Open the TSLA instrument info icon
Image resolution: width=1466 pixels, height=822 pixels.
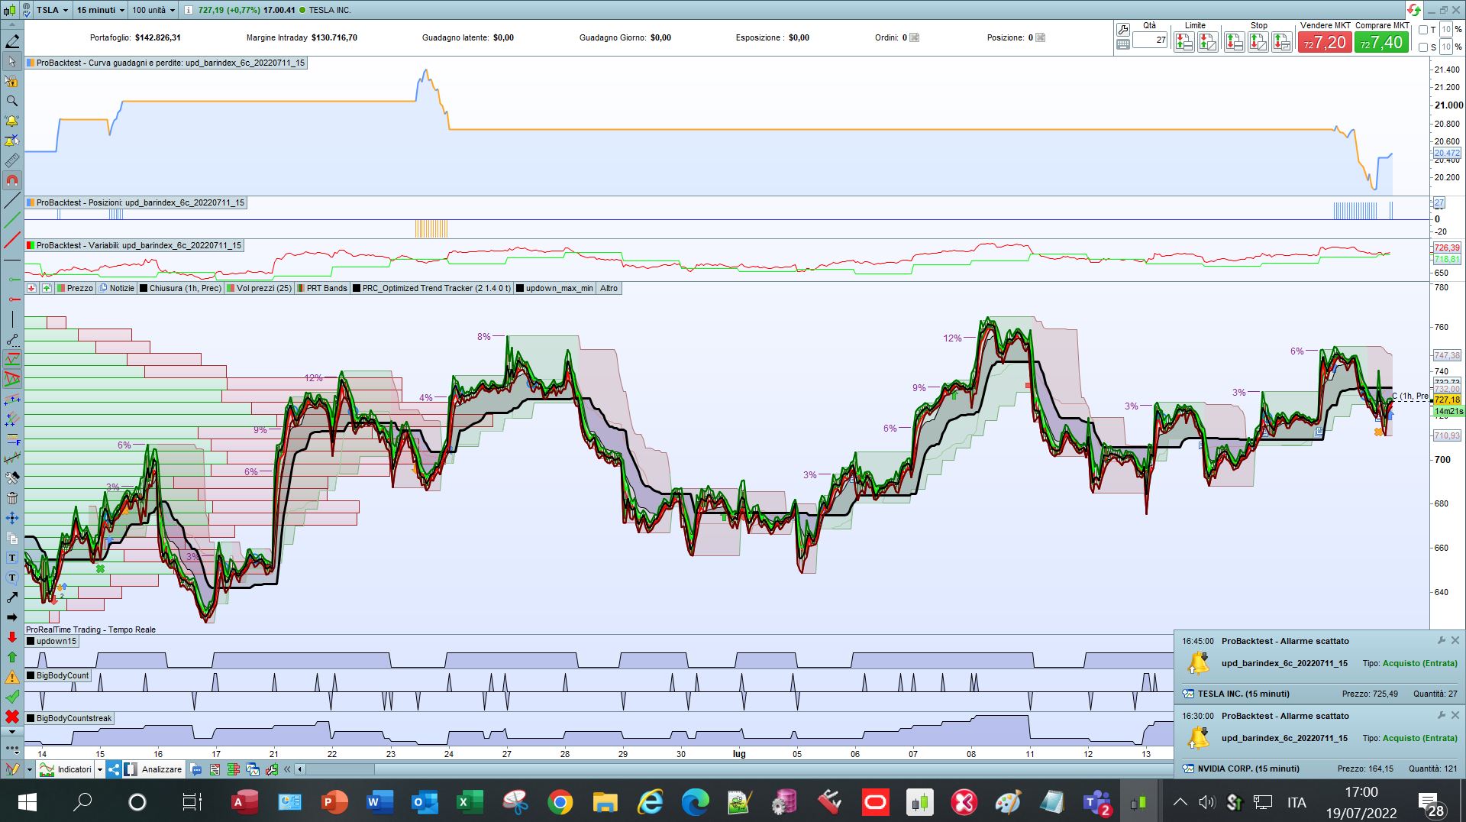coord(188,10)
